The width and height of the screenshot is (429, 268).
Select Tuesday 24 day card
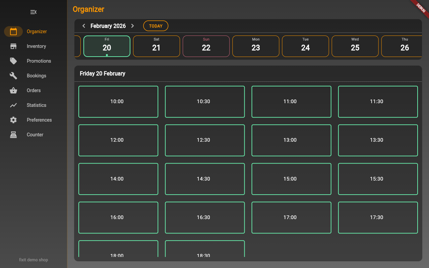305,46
